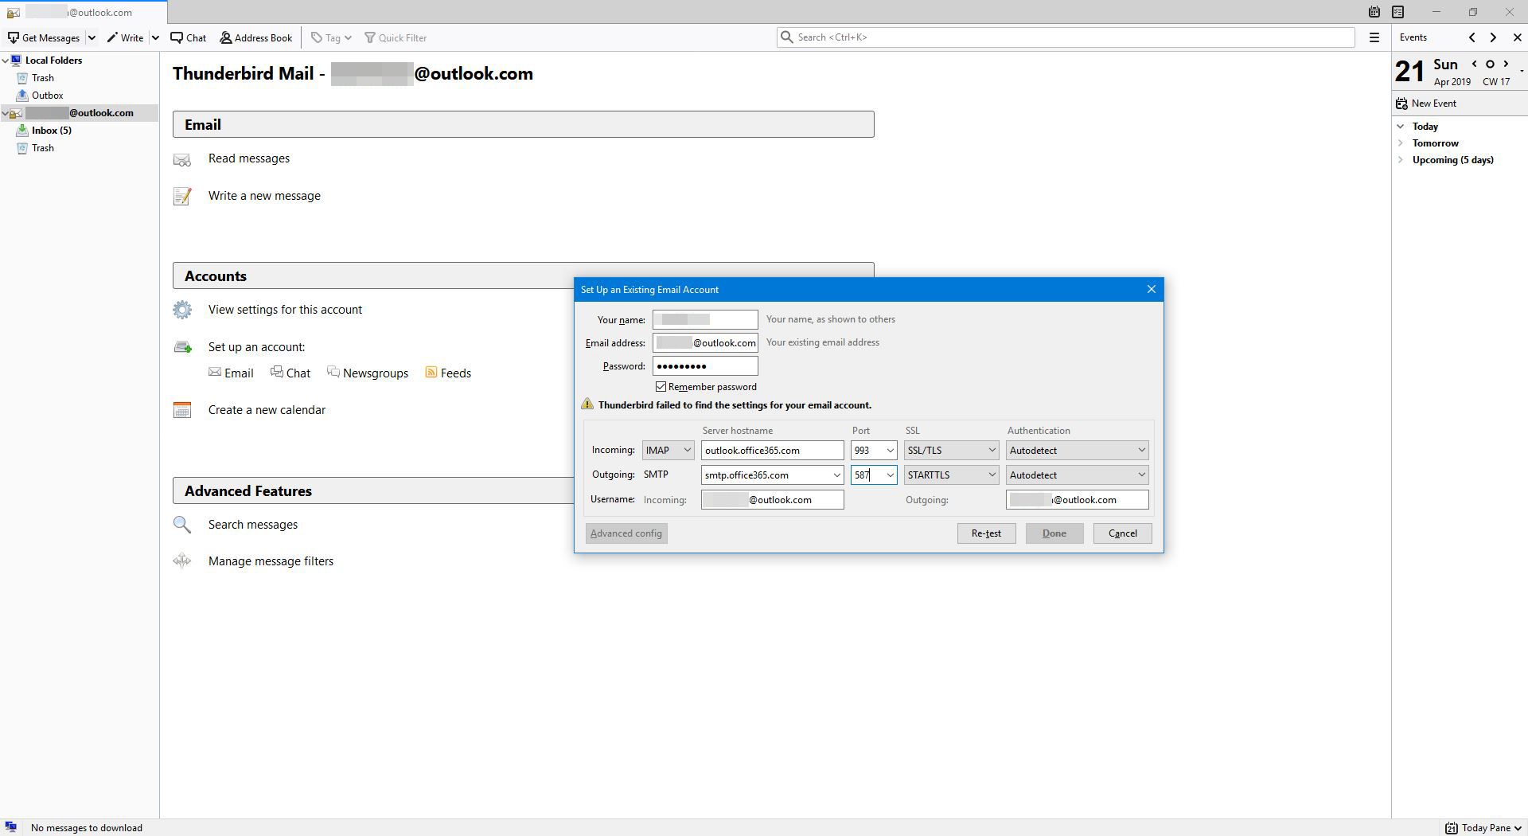Collapse the Today events section

(1401, 127)
